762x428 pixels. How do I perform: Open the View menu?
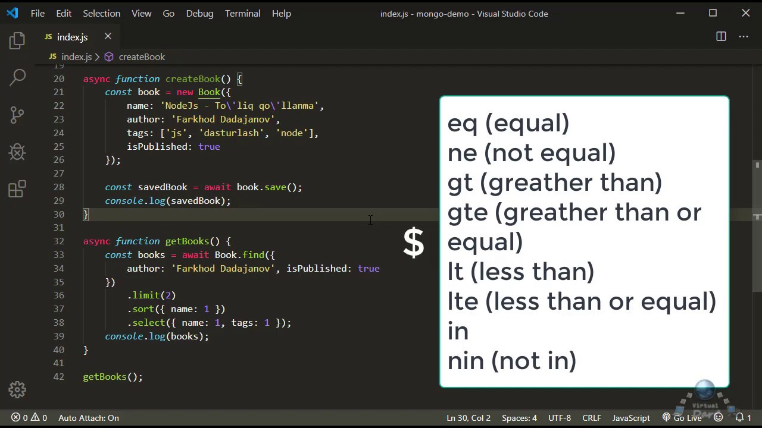pyautogui.click(x=142, y=13)
